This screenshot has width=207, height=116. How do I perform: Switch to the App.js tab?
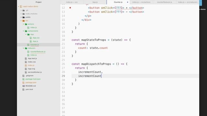click(x=95, y=2)
